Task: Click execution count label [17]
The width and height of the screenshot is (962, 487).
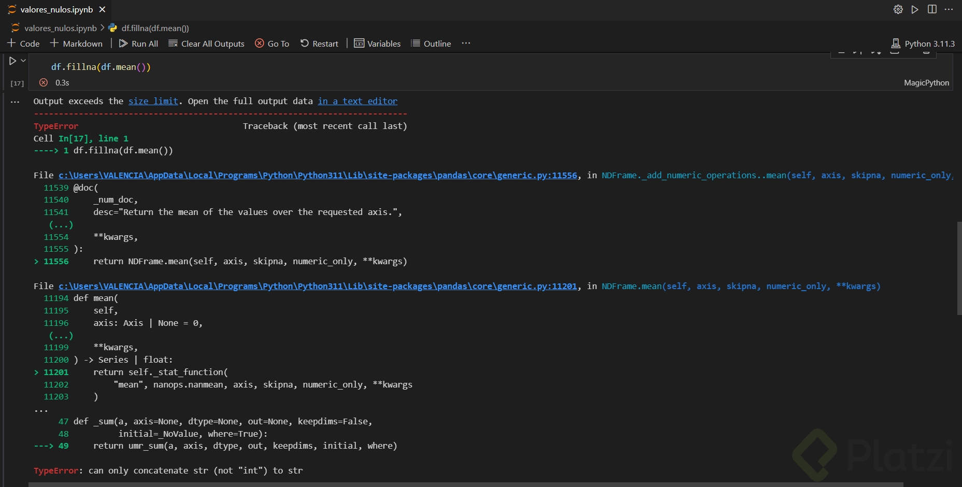Action: pyautogui.click(x=17, y=83)
